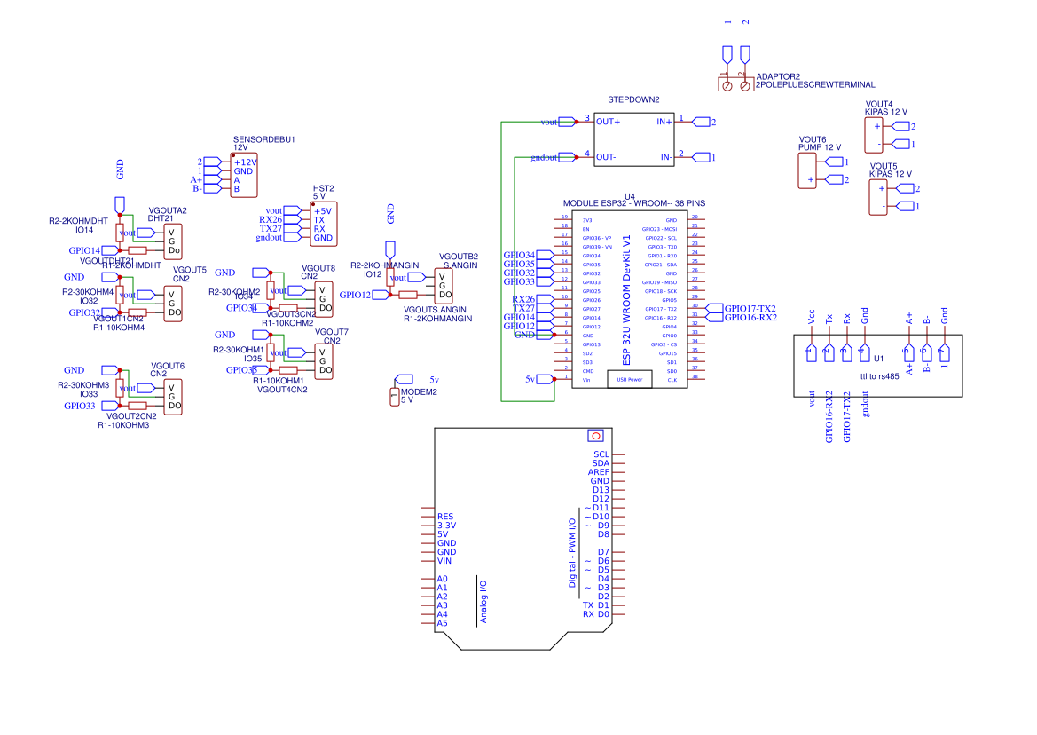Click the USB Power box on ESP32
Image resolution: width=1037 pixels, height=735 pixels.
click(630, 380)
